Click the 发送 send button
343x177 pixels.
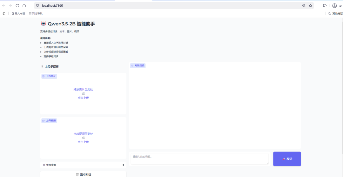[287, 159]
